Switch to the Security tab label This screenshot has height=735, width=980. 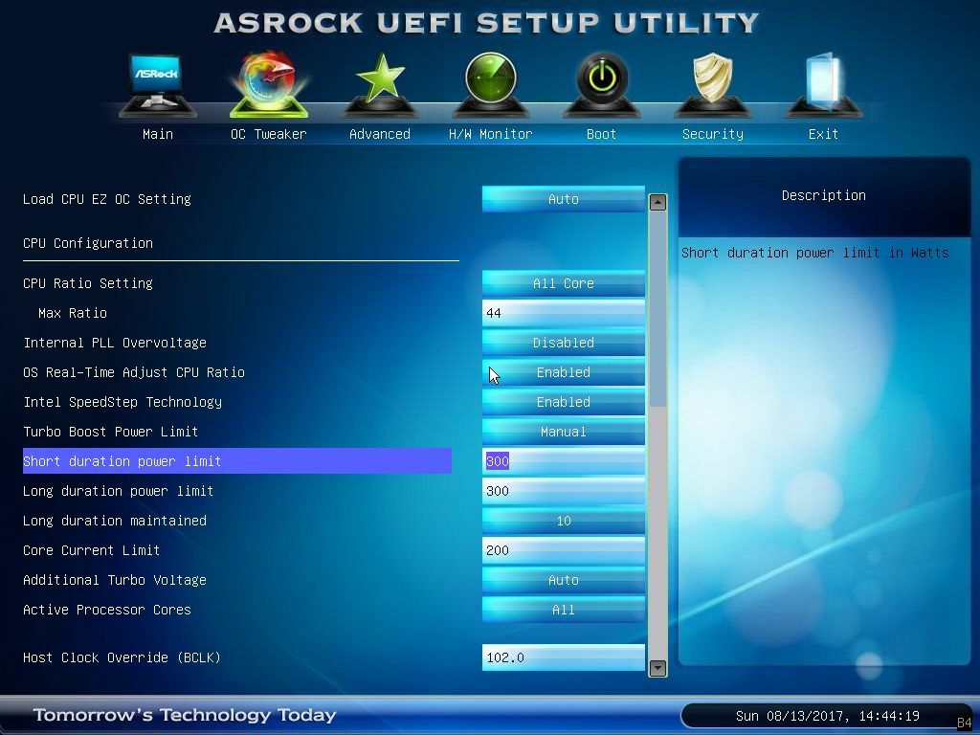pos(712,134)
